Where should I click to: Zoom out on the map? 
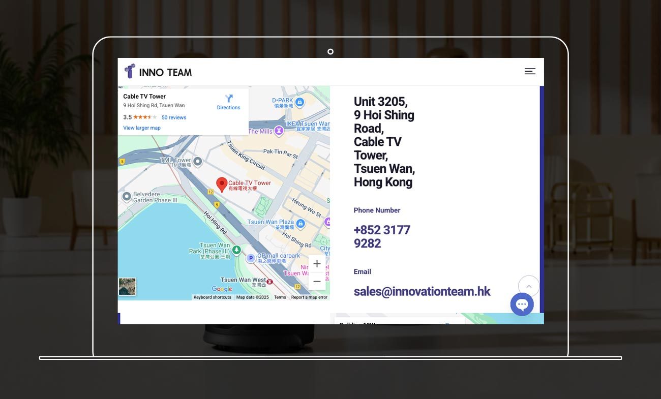[x=317, y=282]
